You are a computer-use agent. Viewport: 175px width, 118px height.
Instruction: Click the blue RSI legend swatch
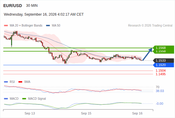6,82
